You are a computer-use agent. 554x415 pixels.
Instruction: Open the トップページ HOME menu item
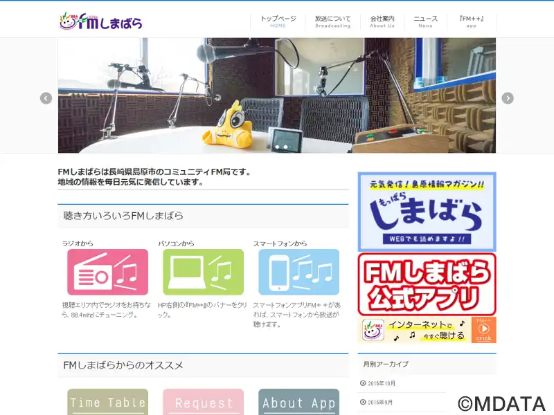click(278, 21)
